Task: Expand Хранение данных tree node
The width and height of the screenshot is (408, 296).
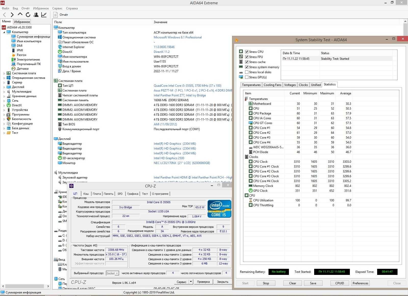Action: pyautogui.click(x=4, y=96)
